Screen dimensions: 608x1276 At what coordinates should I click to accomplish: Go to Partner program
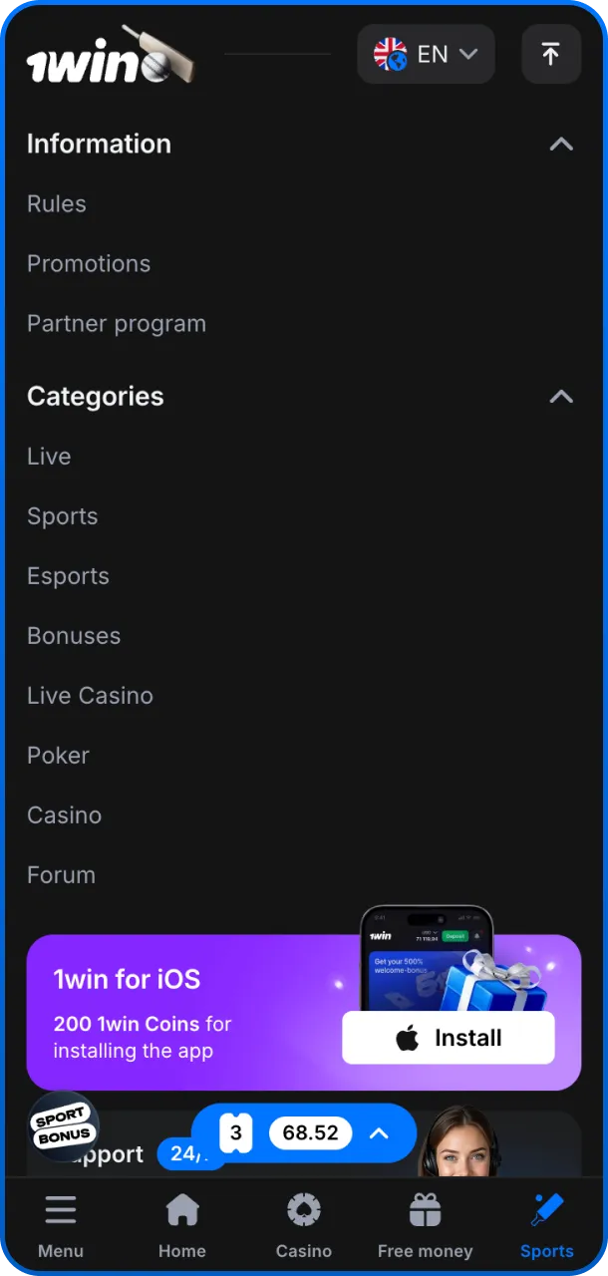[x=117, y=324]
